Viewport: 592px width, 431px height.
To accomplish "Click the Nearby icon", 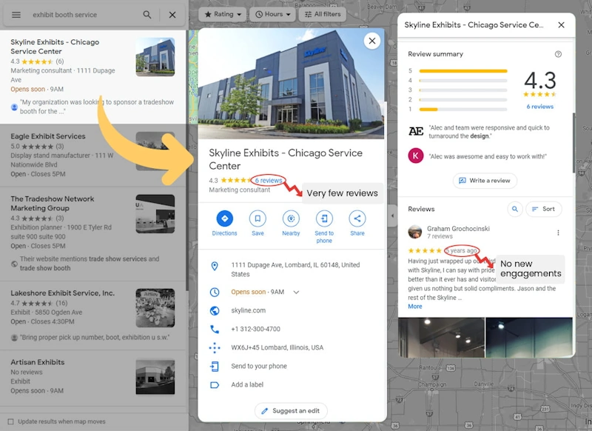I will click(291, 218).
